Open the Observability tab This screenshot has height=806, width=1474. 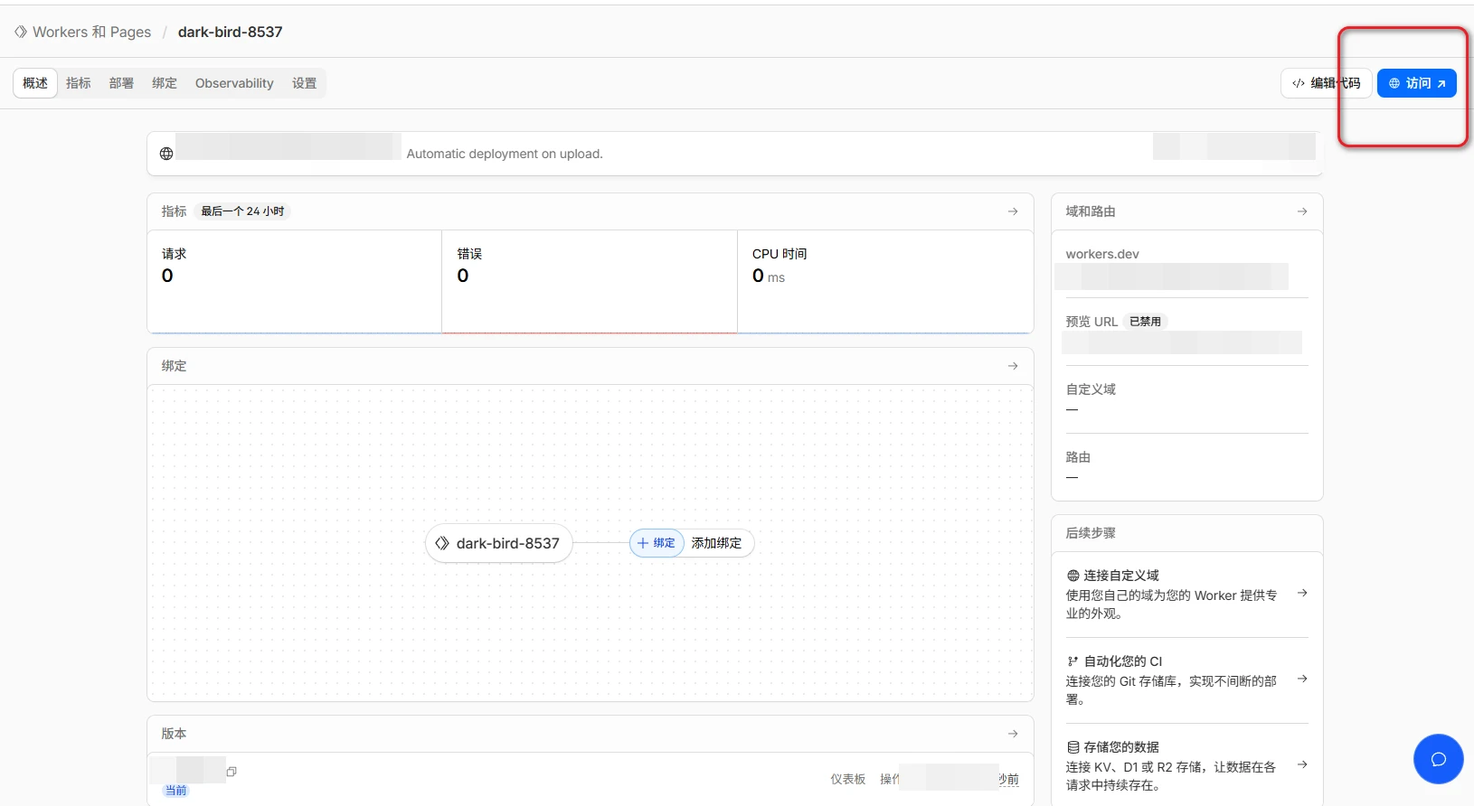pyautogui.click(x=234, y=83)
